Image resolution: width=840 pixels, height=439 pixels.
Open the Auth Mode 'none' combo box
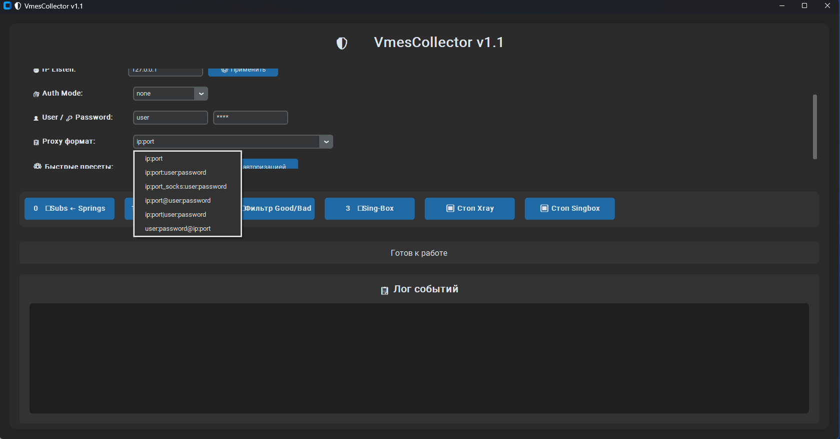coord(164,94)
